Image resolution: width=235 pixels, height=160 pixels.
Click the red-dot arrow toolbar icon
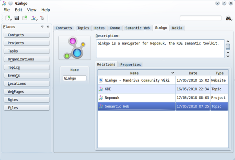click(42, 18)
